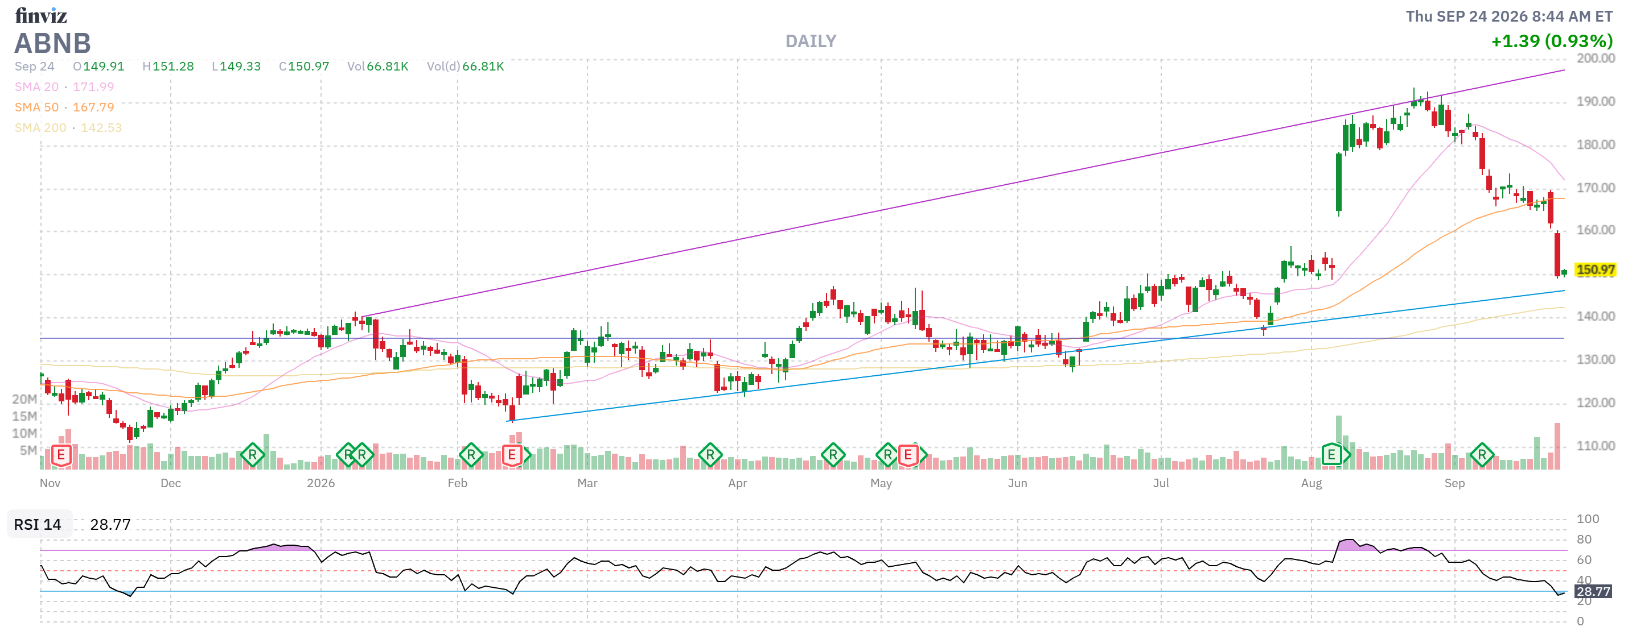Open the green R marker in late April
The width and height of the screenshot is (1628, 639).
click(x=833, y=455)
